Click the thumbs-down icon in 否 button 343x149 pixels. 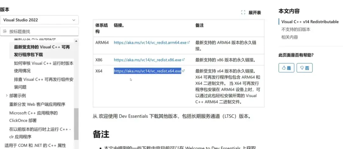(302, 68)
